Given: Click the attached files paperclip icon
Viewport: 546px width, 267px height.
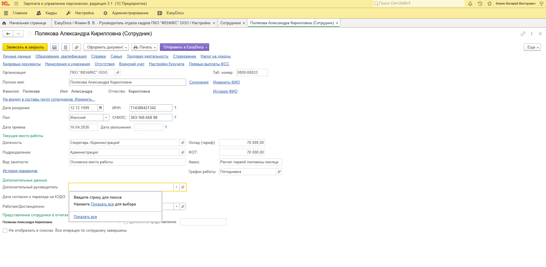Looking at the screenshot, I should 77,47.
